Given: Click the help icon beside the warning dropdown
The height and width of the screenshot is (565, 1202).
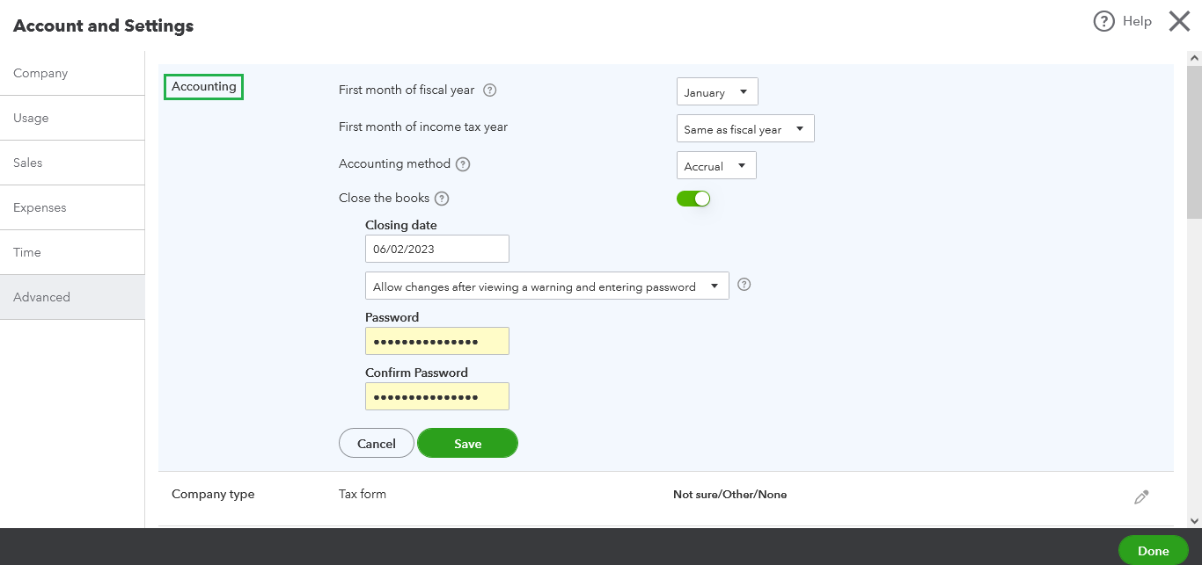Looking at the screenshot, I should [x=744, y=285].
